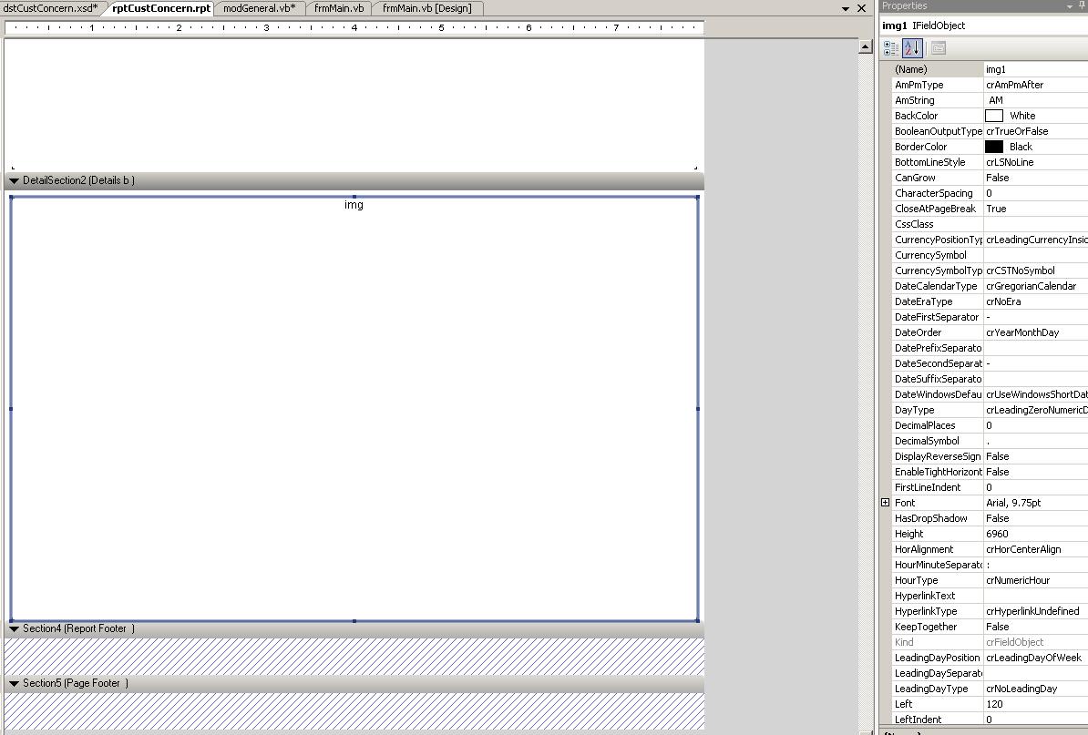Close the rptCustConcern.rpt document
This screenshot has height=735, width=1088.
861,8
